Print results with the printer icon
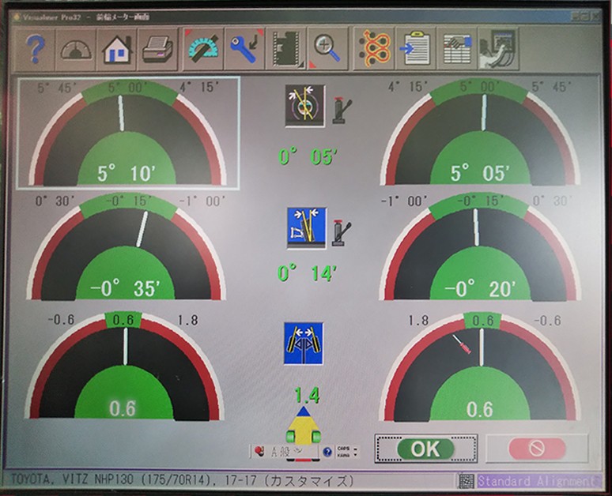Image resolution: width=612 pixels, height=496 pixels. (x=158, y=50)
